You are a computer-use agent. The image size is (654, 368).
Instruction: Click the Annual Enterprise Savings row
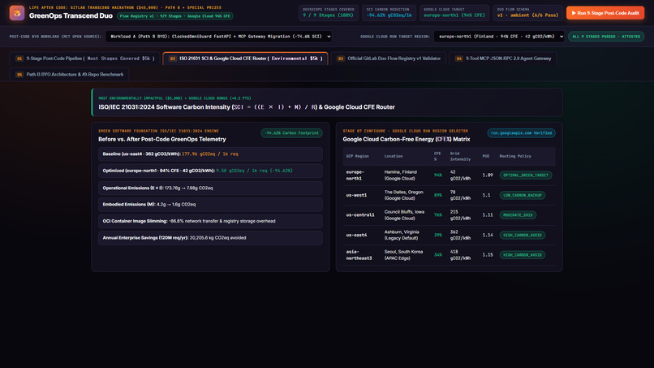point(211,238)
